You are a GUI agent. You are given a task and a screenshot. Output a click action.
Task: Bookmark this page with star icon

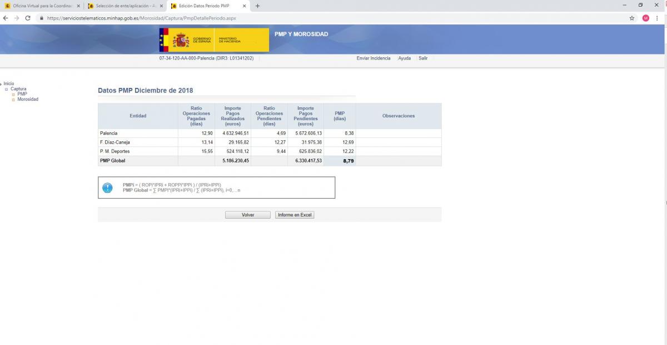[x=632, y=18]
